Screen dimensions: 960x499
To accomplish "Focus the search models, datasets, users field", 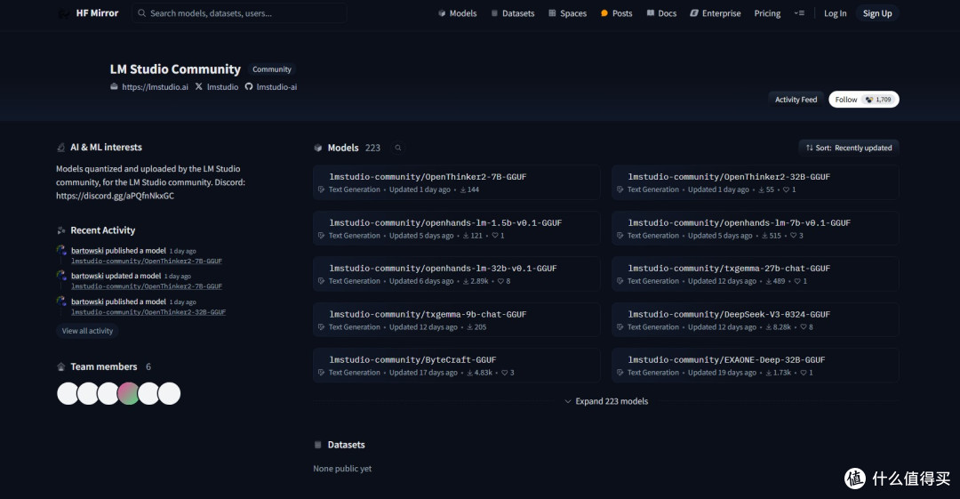I will (x=239, y=13).
